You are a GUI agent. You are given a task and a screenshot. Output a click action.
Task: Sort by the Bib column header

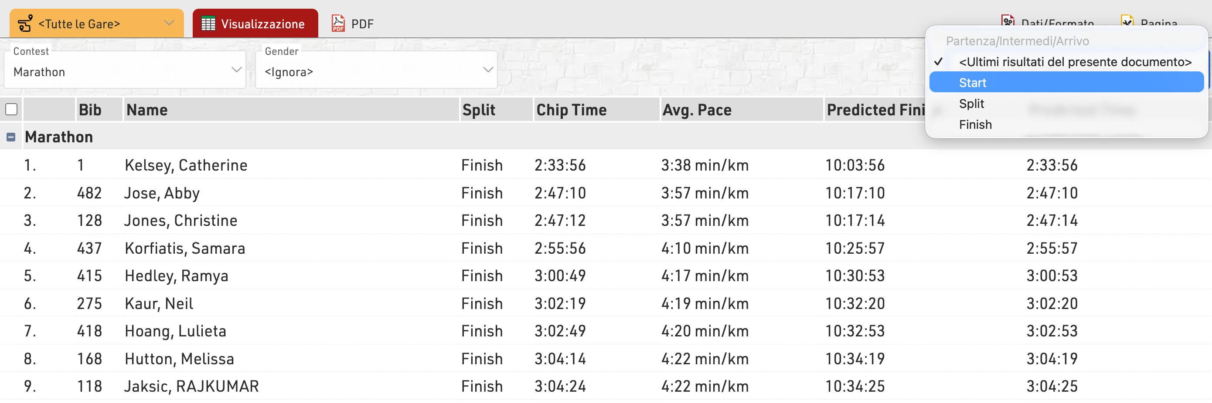click(90, 110)
